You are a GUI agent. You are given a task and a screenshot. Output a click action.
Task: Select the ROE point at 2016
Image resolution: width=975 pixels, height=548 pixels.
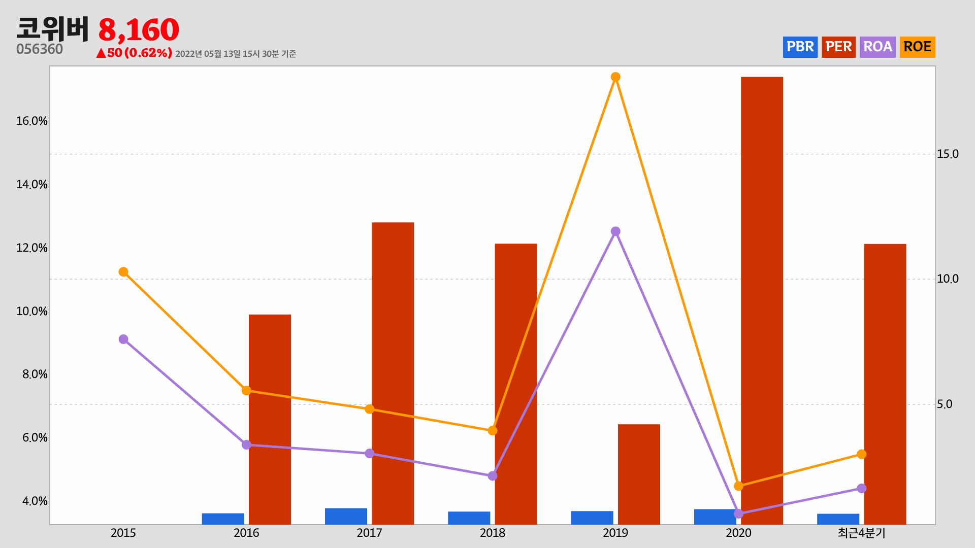tap(246, 390)
